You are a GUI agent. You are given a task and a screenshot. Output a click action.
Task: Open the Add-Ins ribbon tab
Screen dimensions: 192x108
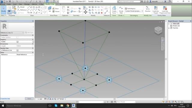click(x=34, y=4)
